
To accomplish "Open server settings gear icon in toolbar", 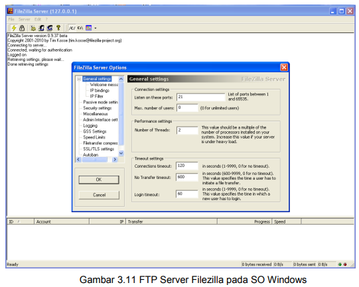I will coord(33,28).
